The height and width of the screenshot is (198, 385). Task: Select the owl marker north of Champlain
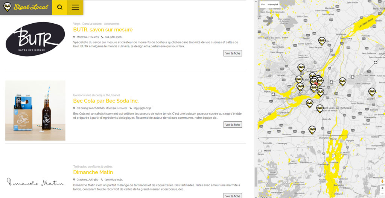312,130
